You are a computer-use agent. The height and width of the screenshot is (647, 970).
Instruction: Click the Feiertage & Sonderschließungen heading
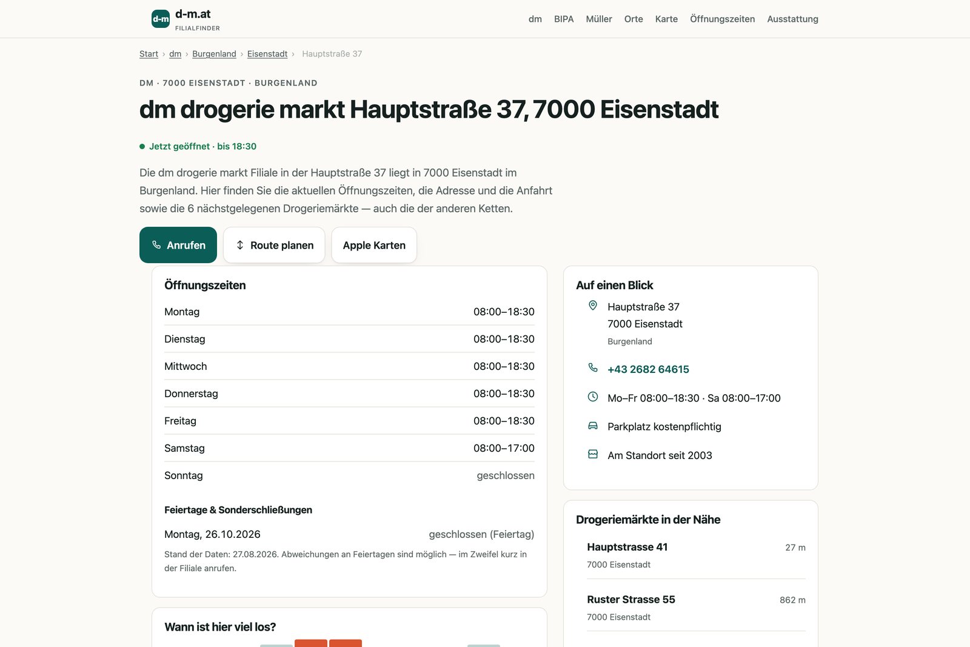click(x=238, y=510)
